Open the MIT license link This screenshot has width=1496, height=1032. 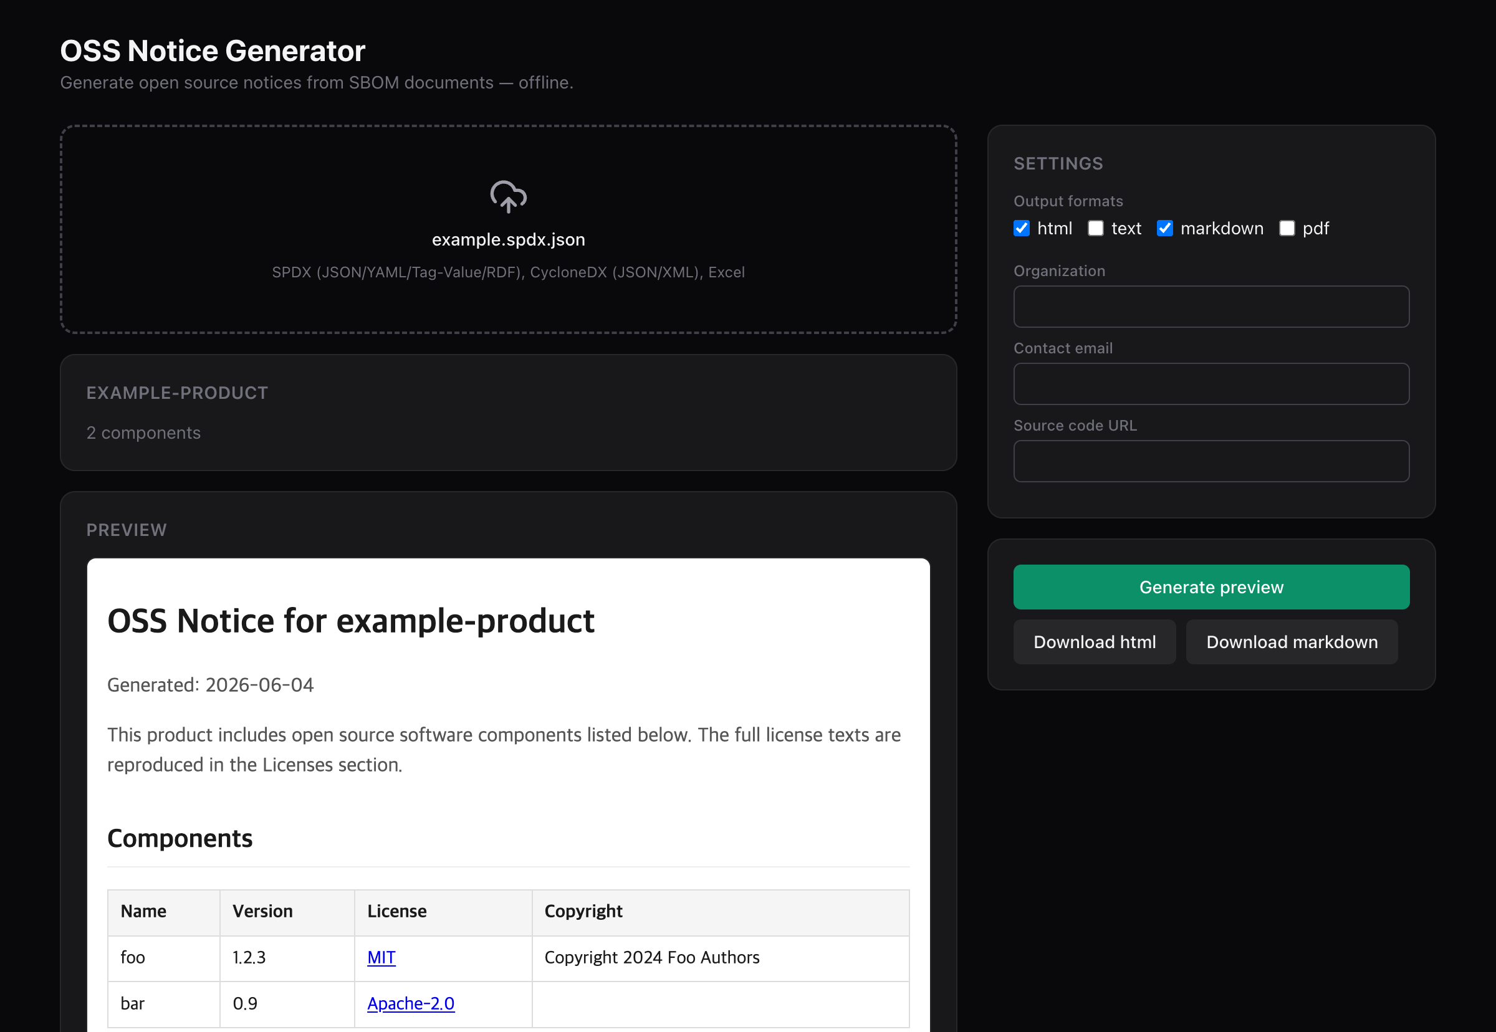tap(381, 958)
